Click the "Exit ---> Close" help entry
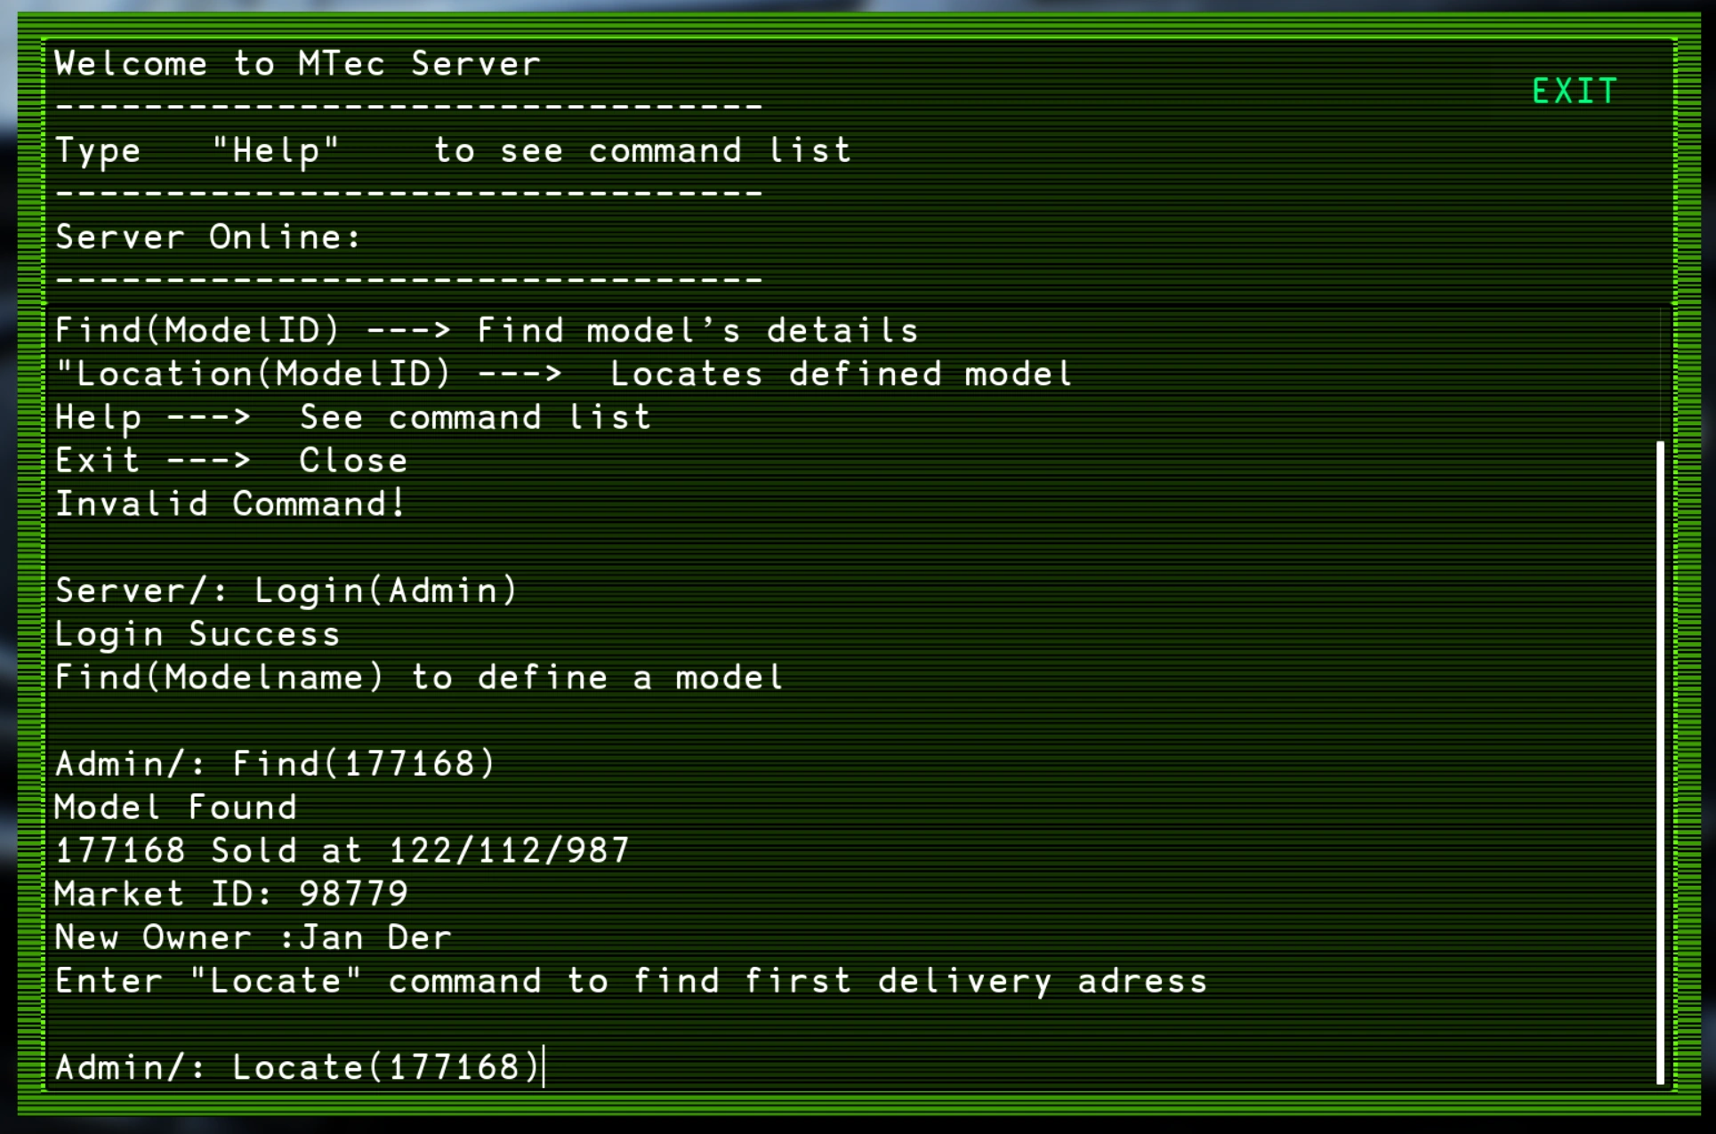 231,461
